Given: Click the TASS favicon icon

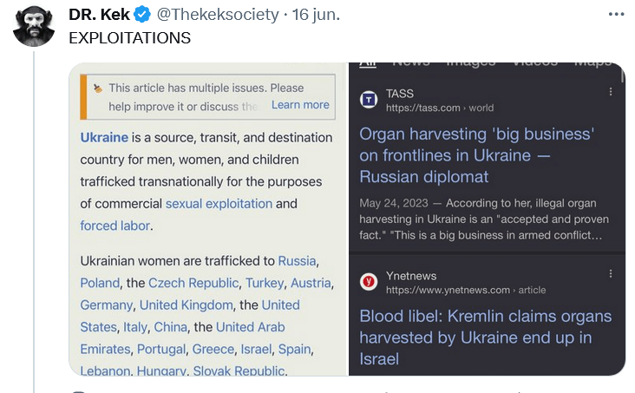Looking at the screenshot, I should coord(369,100).
